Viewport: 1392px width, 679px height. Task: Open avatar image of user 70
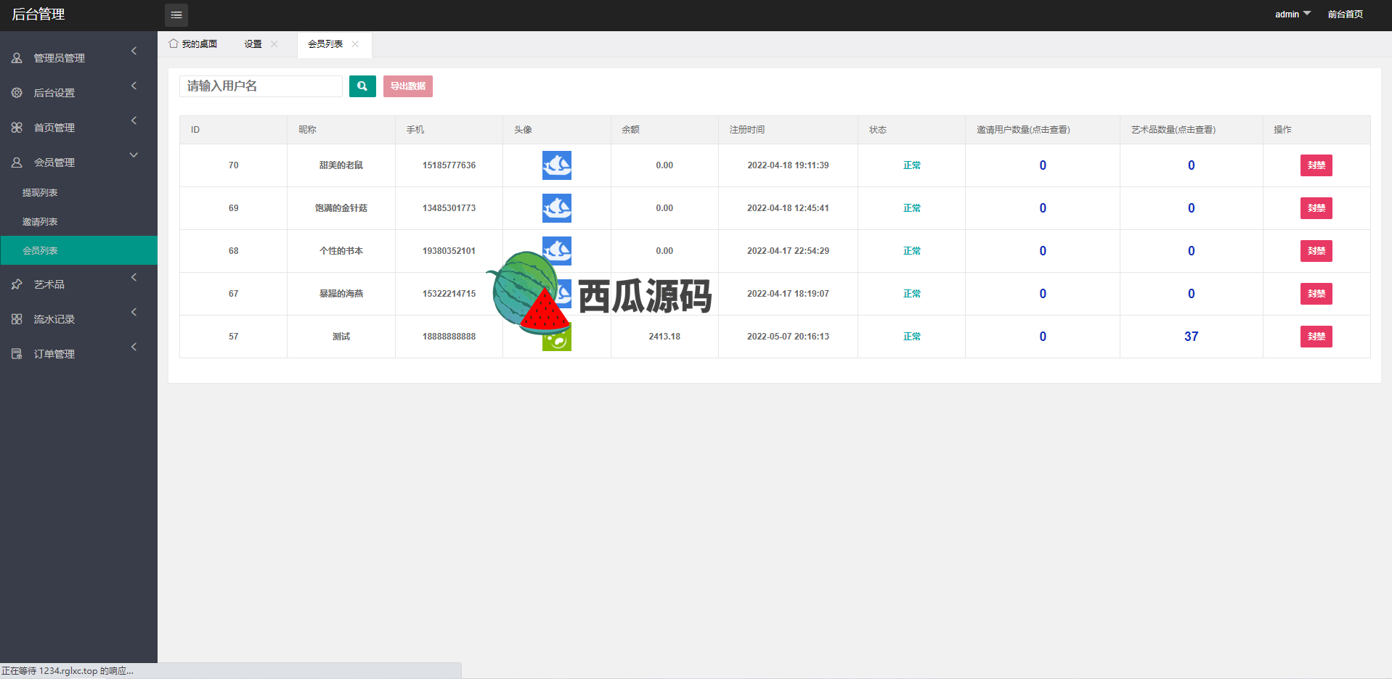(557, 165)
